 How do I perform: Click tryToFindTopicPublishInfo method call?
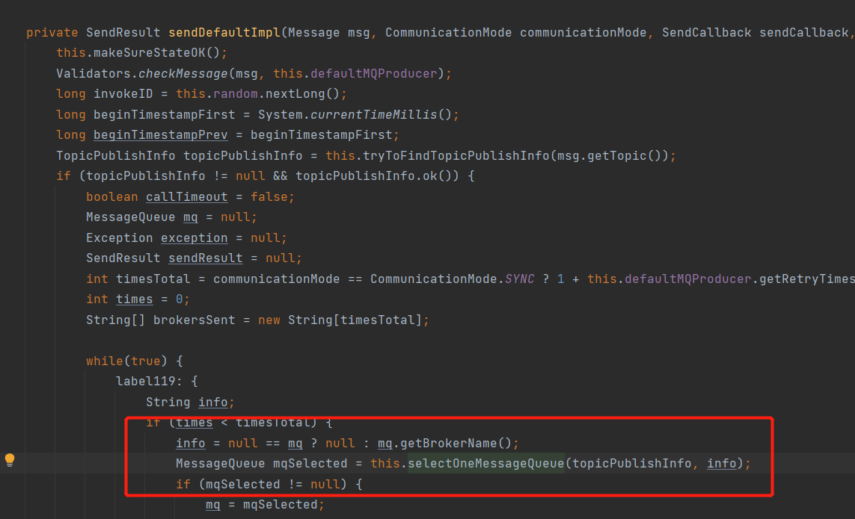456,156
